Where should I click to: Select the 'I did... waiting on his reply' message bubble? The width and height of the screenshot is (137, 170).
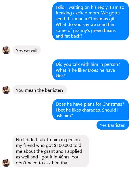[90, 21]
